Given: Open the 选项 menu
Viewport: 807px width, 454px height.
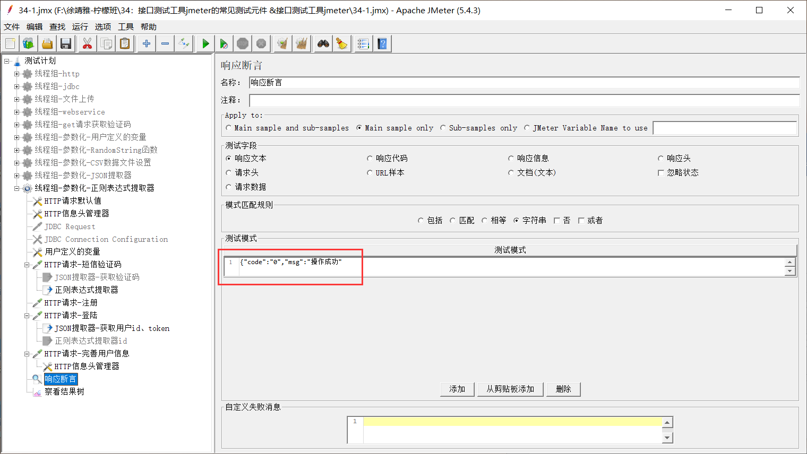Looking at the screenshot, I should coord(103,27).
